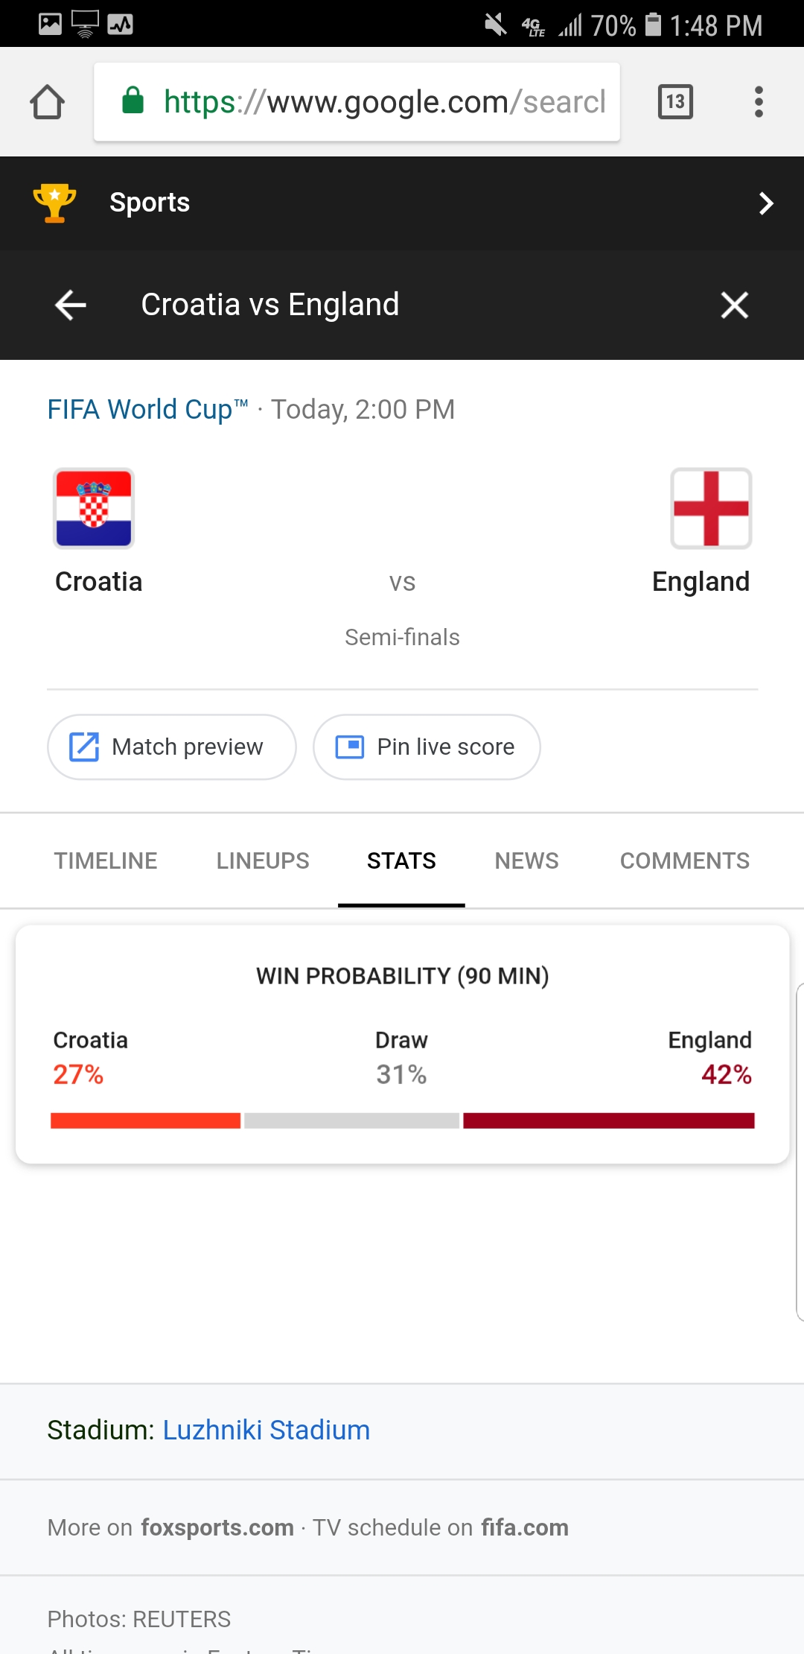The width and height of the screenshot is (804, 1654).
Task: Open the Luzhniki Stadium link
Action: [267, 1430]
